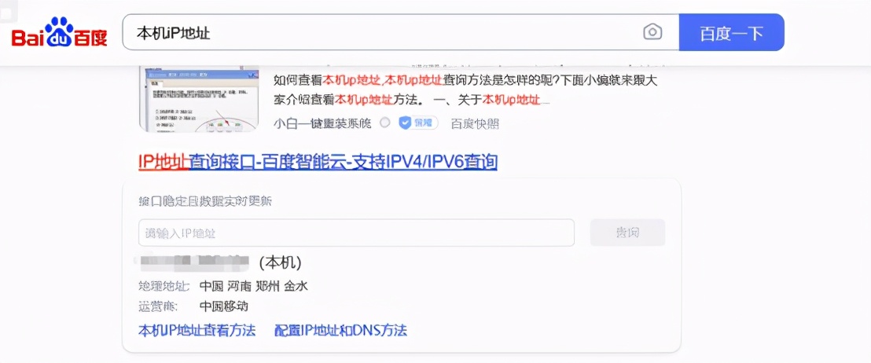The width and height of the screenshot is (871, 363).
Task: Open the camera image search icon
Action: coord(652,32)
